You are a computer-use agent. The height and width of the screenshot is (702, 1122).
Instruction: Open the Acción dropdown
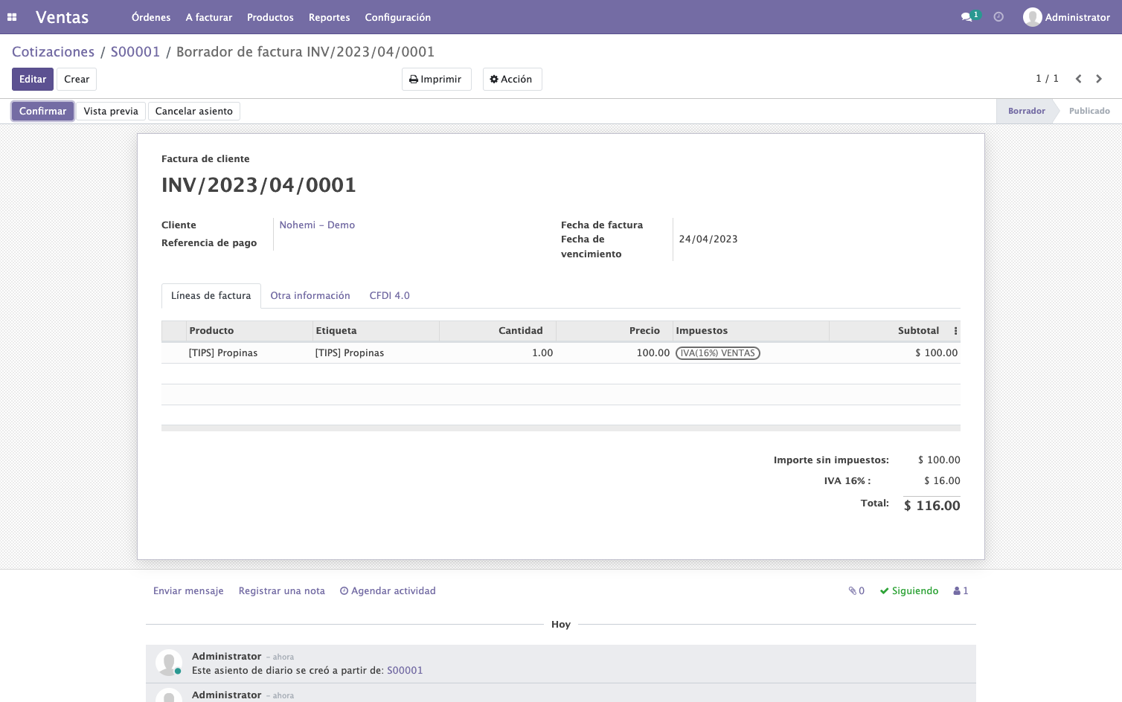coord(512,80)
